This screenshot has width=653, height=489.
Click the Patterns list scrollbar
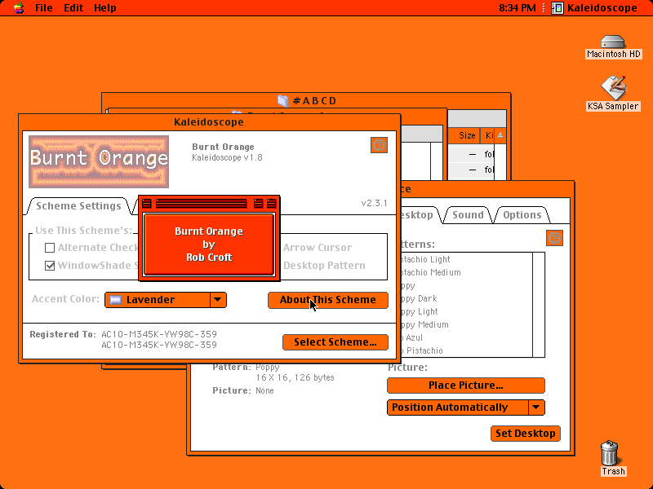[x=539, y=305]
